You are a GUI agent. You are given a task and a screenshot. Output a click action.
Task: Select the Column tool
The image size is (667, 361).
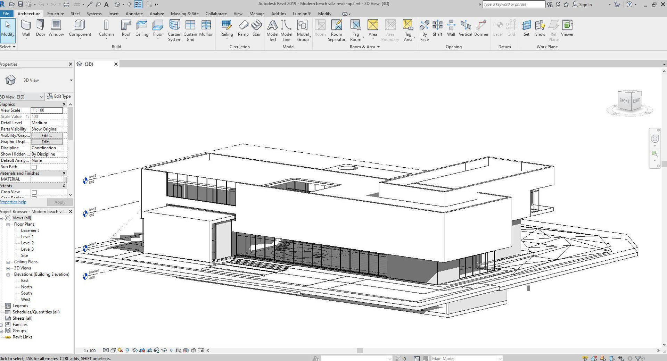[106, 28]
